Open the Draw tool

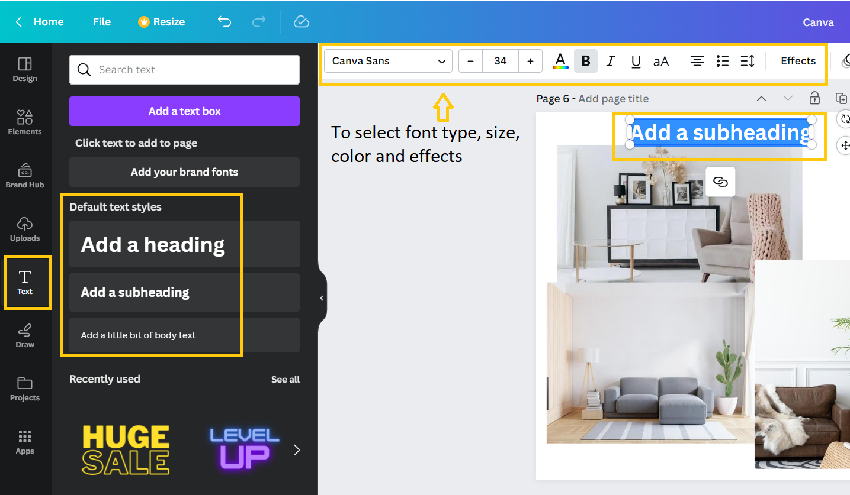click(x=25, y=335)
